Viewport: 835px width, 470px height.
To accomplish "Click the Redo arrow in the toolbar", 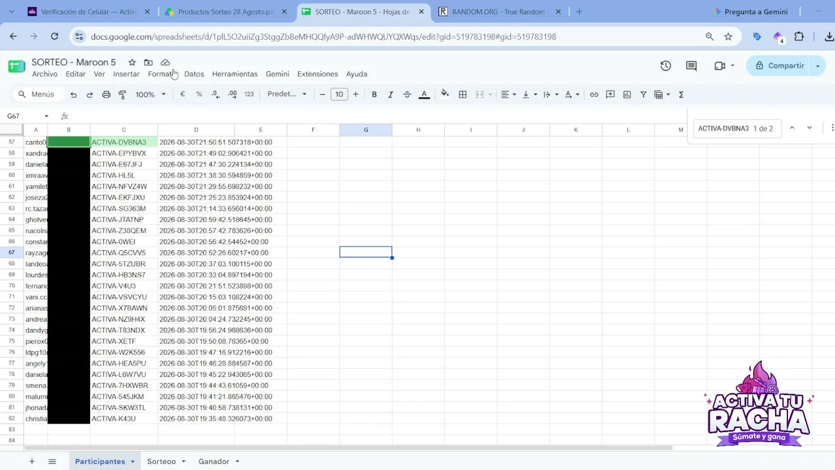I will (89, 95).
